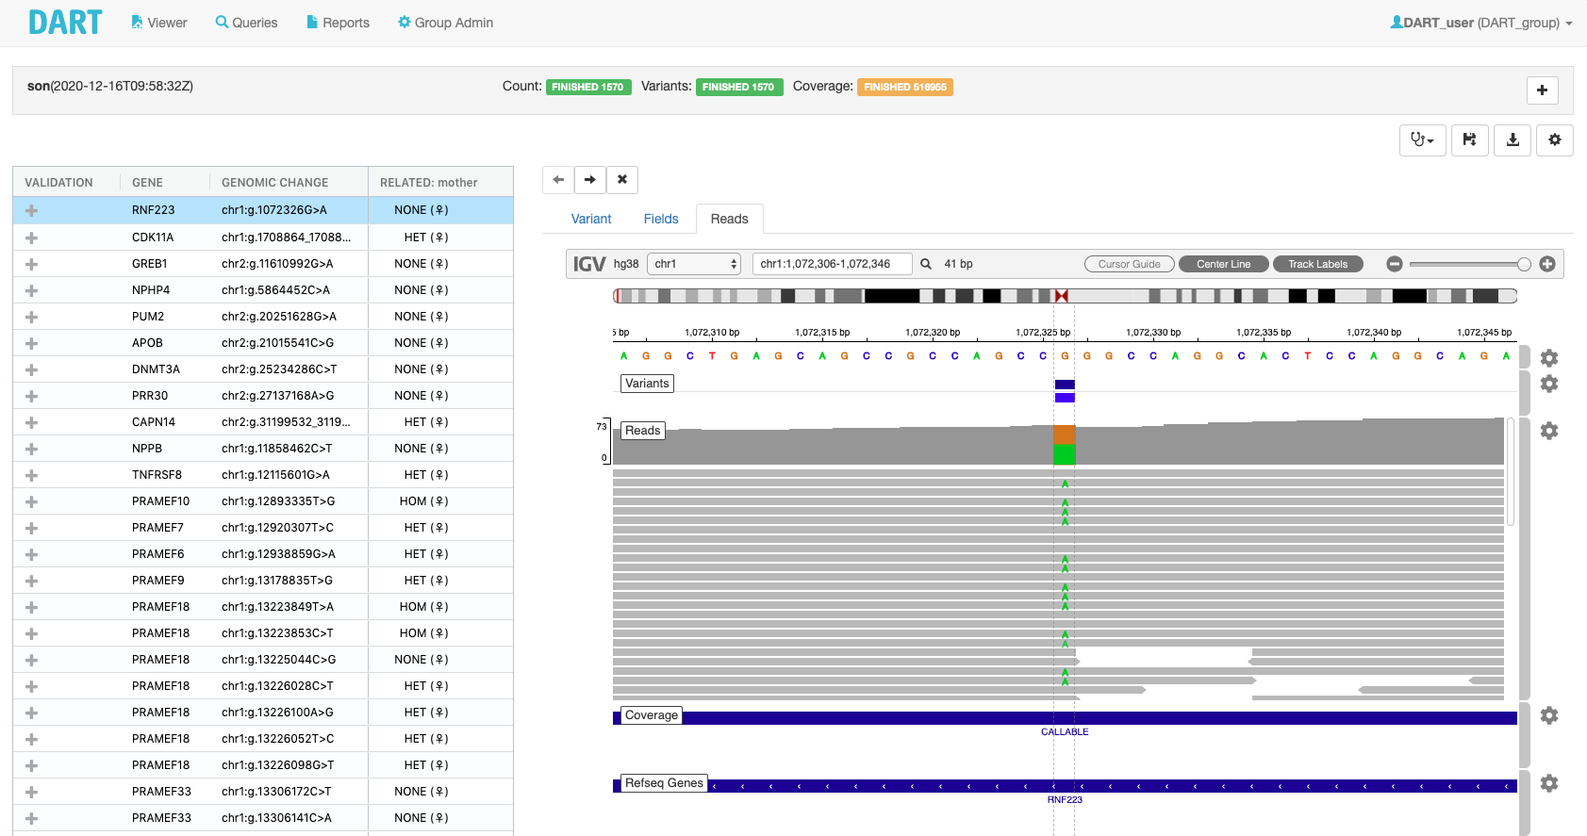The image size is (1587, 836).
Task: Go to next variant with right arrow
Action: pyautogui.click(x=589, y=179)
